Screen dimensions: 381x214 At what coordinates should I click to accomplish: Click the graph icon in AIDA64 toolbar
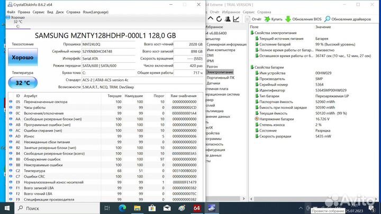point(236,19)
